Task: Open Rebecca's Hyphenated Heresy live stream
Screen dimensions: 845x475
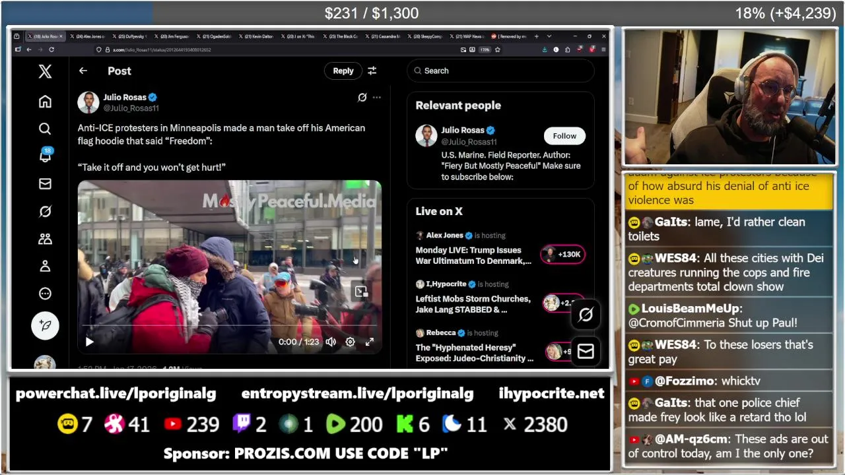Action: 474,353
